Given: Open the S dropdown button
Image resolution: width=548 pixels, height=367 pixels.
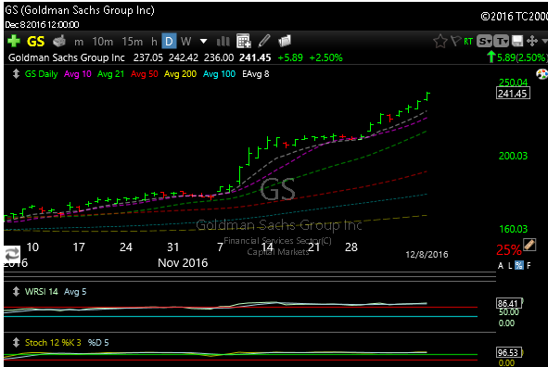Looking at the screenshot, I should pyautogui.click(x=484, y=41).
